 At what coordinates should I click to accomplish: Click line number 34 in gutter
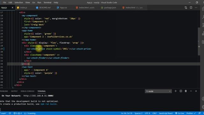(2, 64)
